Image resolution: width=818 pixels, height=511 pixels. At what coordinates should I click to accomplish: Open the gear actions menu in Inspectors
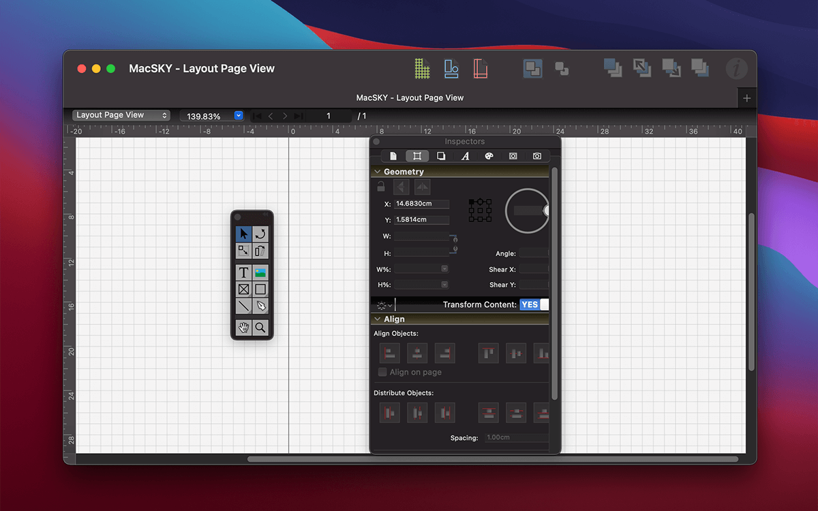click(x=384, y=305)
